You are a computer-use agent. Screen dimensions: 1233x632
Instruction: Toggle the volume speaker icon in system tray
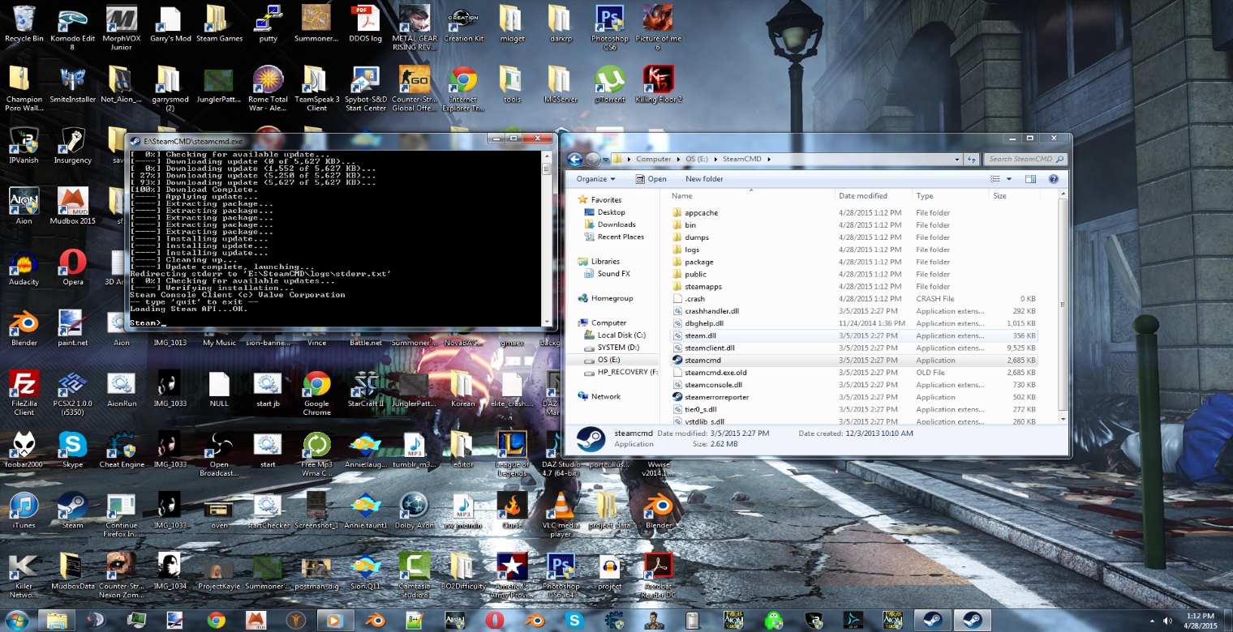pos(1167,621)
